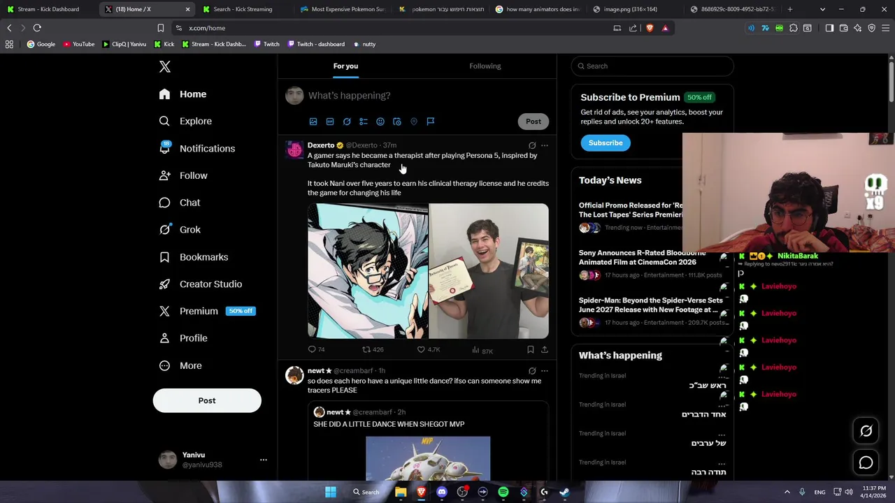Open Premium 50% off sidebar item
The width and height of the screenshot is (895, 503).
tap(207, 311)
